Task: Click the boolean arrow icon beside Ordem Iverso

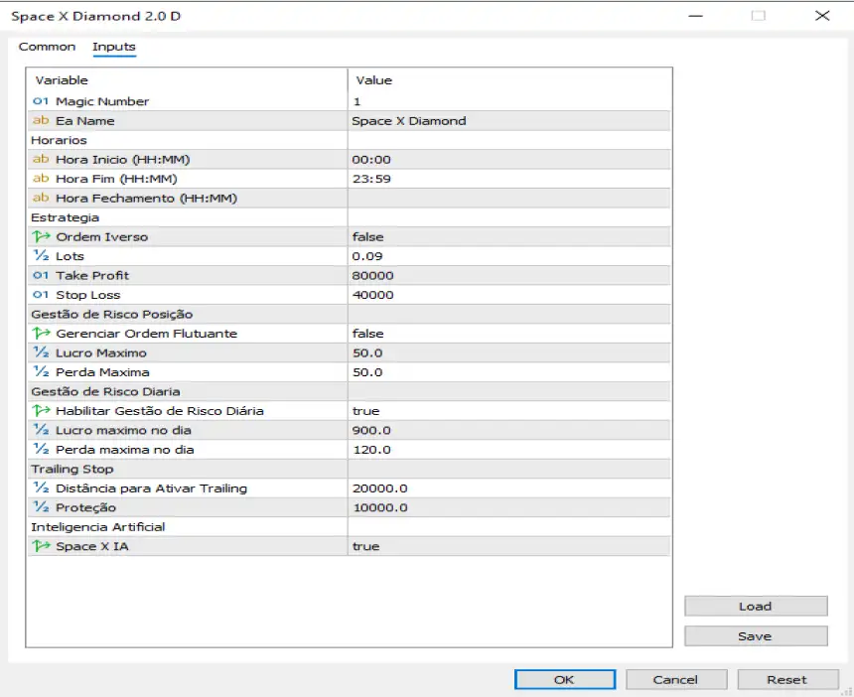Action: point(41,237)
